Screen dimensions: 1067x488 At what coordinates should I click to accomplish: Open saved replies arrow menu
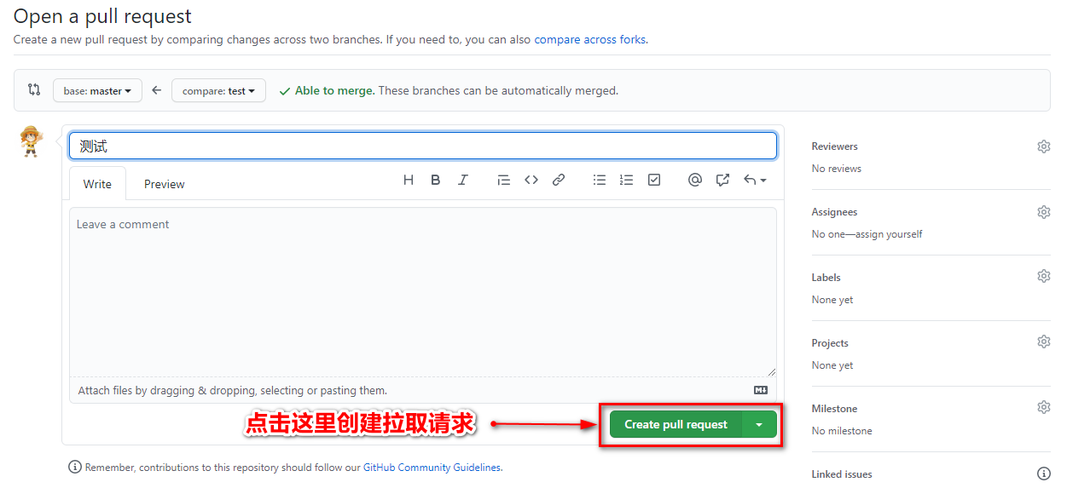click(755, 180)
